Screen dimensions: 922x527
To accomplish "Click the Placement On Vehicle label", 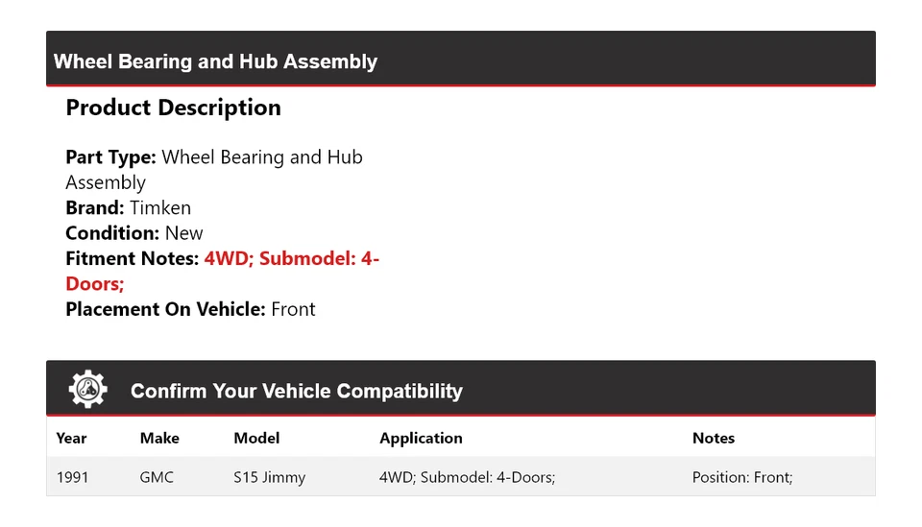I will coord(165,309).
